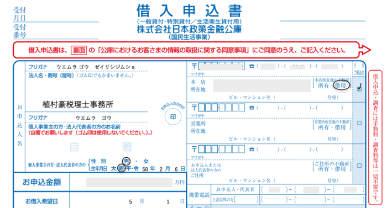387x208 pixels.
Task: Click the postal code boxes in the 営業所 section
Action: (222, 108)
